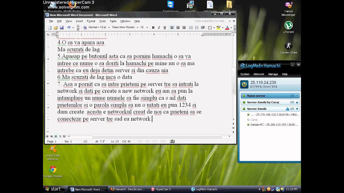Open the Table menu in Word
This screenshot has height=193, width=344.
113,21
